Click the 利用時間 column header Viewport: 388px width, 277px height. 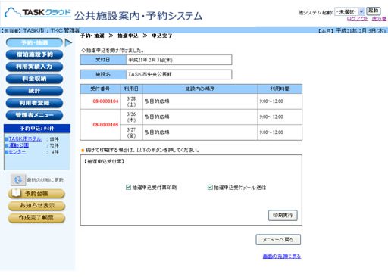(280, 89)
